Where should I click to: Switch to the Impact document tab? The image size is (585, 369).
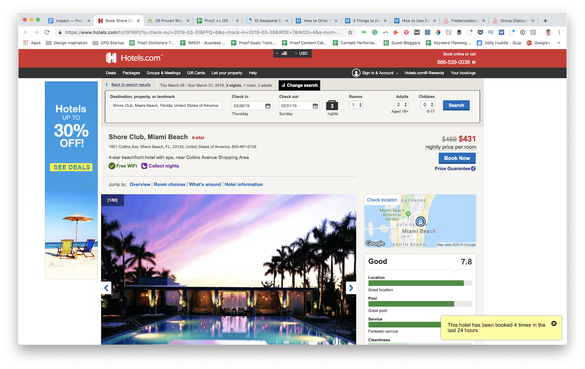(69, 21)
